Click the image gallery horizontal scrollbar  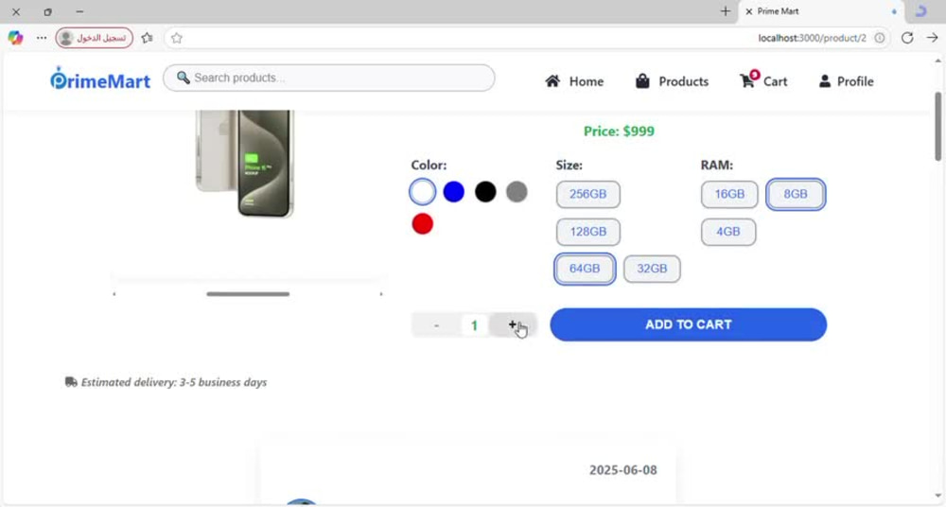(x=248, y=294)
